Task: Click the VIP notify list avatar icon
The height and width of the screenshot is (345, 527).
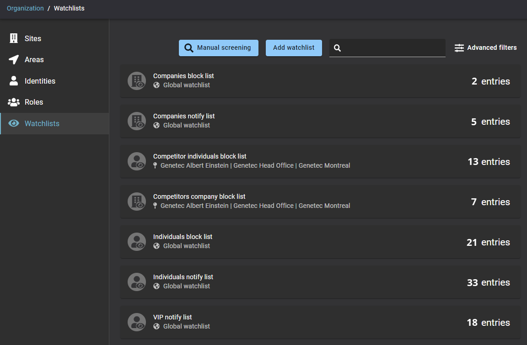Action: click(x=137, y=323)
